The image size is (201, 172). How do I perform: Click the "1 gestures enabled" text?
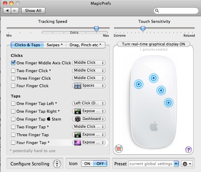pyautogui.click(x=153, y=49)
